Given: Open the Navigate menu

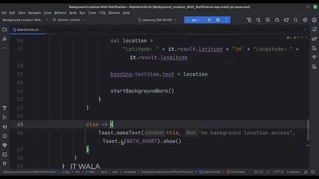Looking at the screenshot, I should coord(34,13).
